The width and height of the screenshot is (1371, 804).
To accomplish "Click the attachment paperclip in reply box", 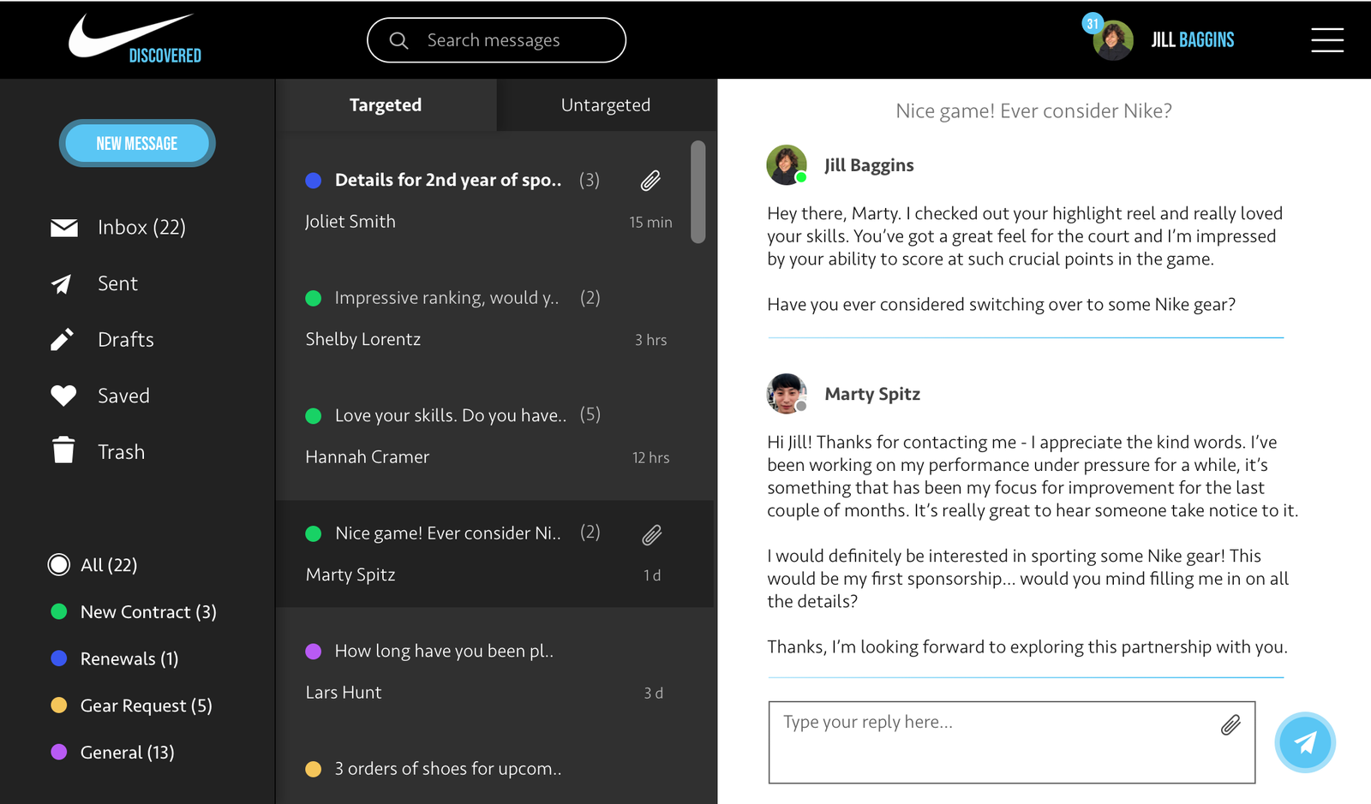I will (x=1230, y=725).
